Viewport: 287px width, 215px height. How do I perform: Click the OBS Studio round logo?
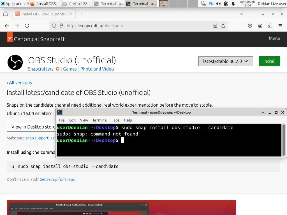[x=15, y=62]
